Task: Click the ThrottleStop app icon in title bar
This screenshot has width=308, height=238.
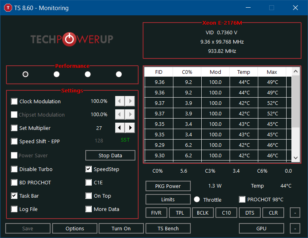Action: point(8,8)
